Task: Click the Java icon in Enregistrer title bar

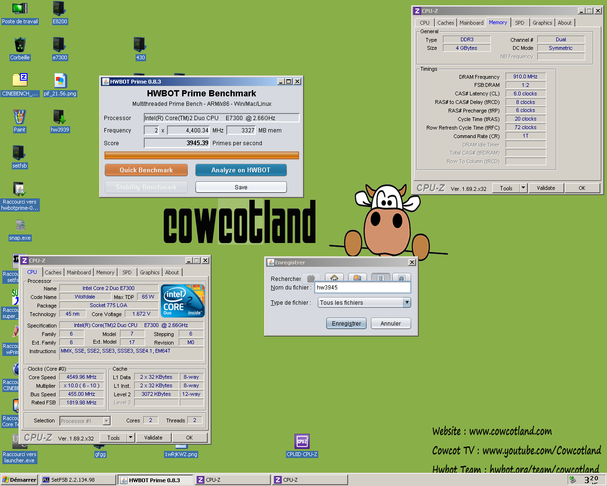Action: [x=270, y=262]
